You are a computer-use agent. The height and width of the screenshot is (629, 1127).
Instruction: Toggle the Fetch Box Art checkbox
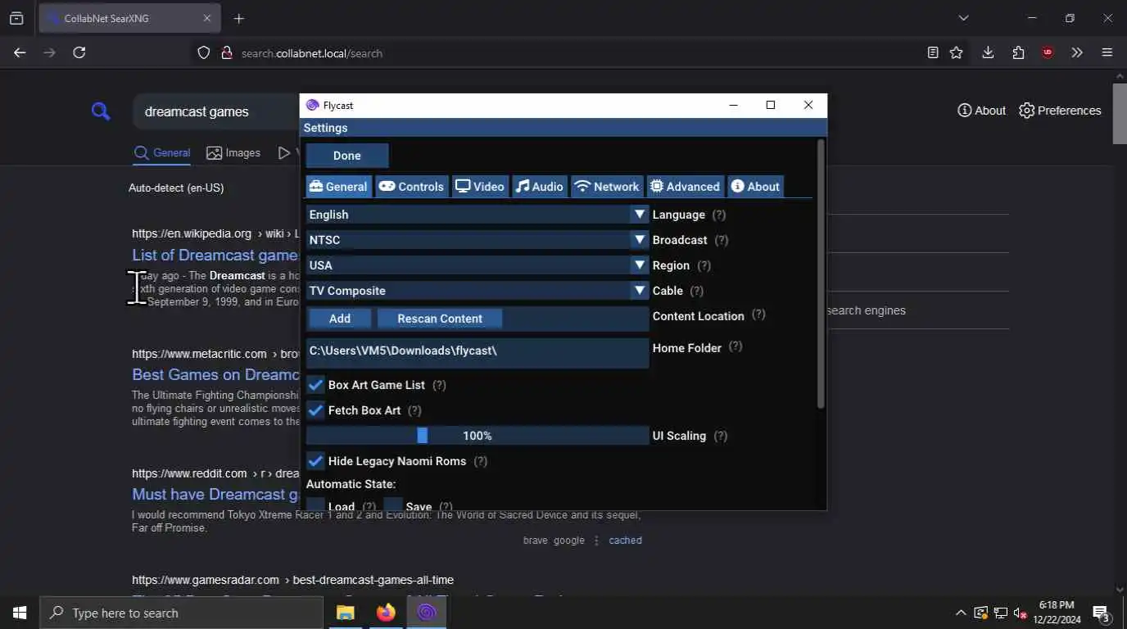pos(315,410)
